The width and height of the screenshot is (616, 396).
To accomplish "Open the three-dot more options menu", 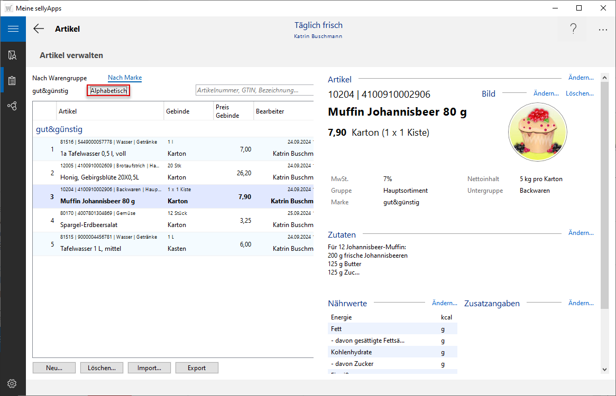I will 603,30.
